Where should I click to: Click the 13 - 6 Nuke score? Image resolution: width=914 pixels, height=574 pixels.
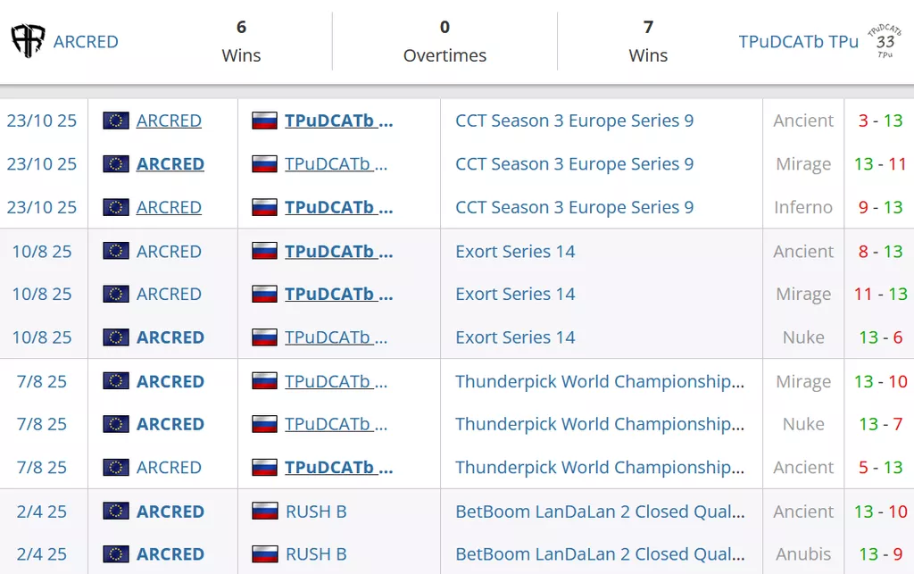(880, 337)
